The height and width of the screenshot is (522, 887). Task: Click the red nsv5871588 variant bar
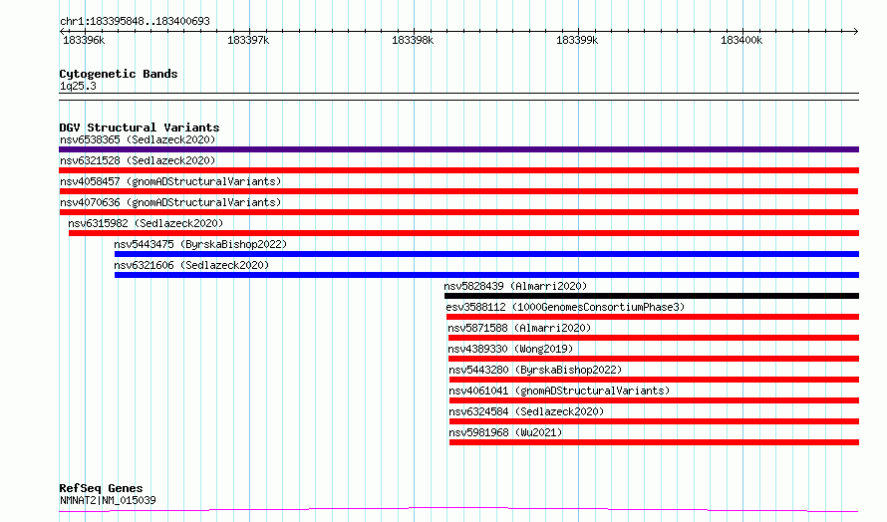click(x=654, y=338)
